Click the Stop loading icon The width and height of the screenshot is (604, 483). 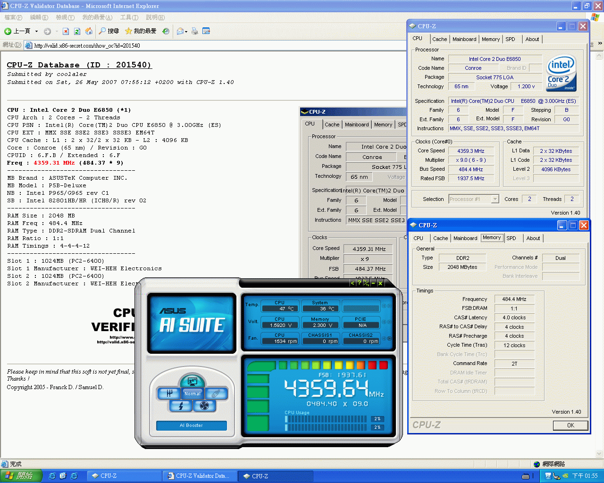pos(66,31)
